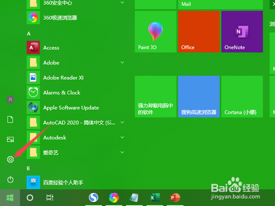
Task: Expand the 爱奇艺 folder chevron
Action: point(122,152)
